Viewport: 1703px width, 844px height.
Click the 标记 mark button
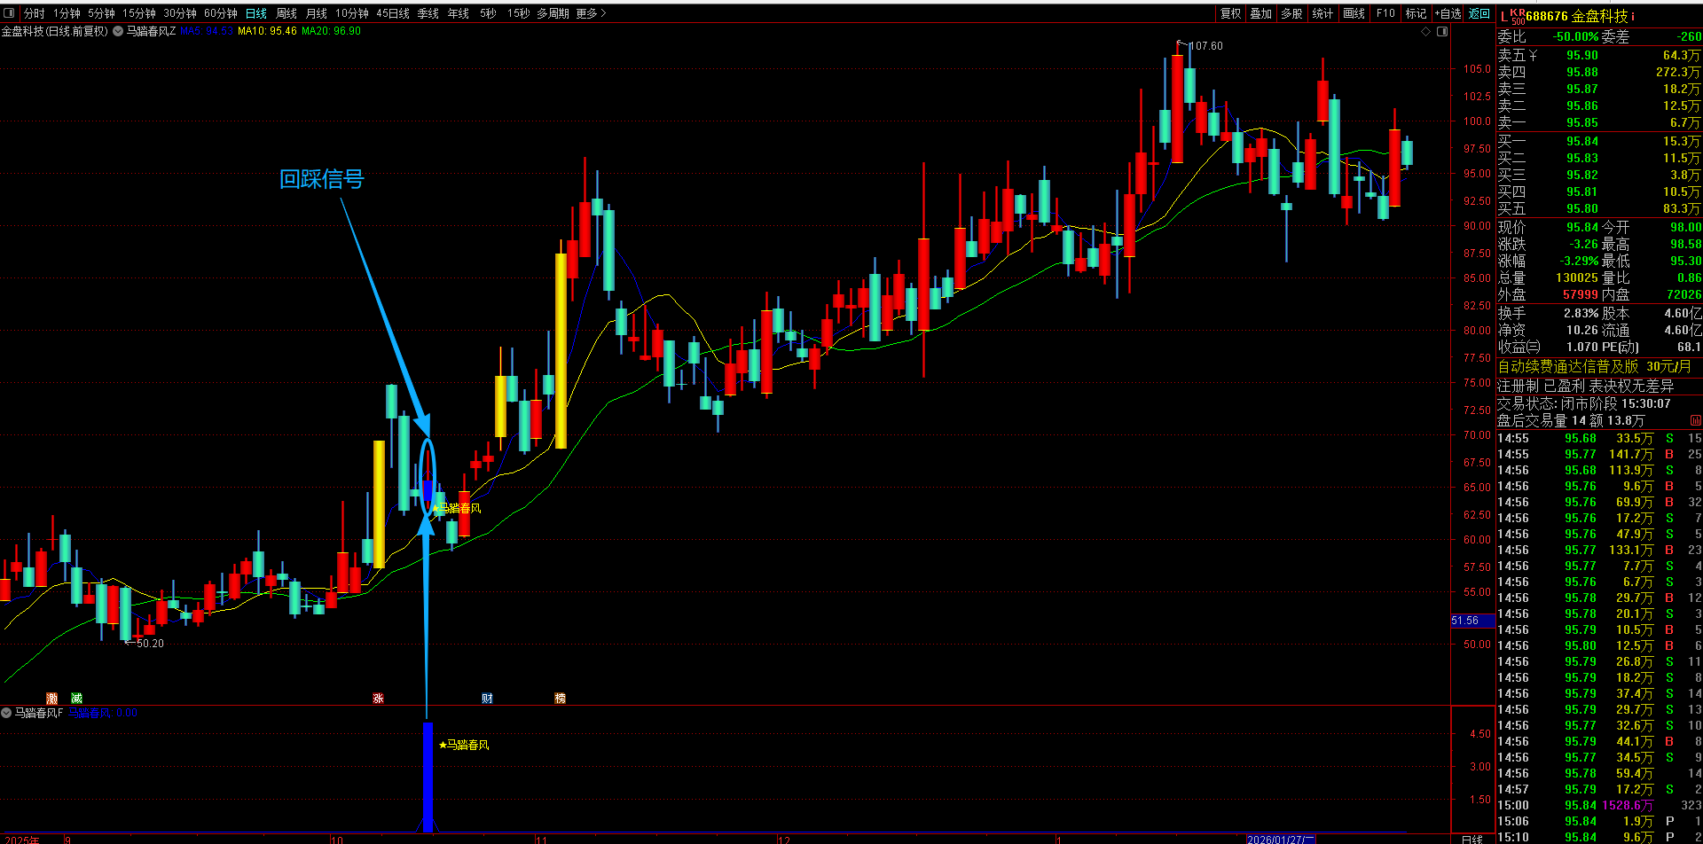1416,13
